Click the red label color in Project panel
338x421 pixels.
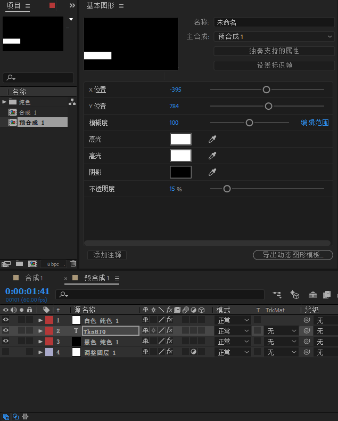[x=52, y=5]
